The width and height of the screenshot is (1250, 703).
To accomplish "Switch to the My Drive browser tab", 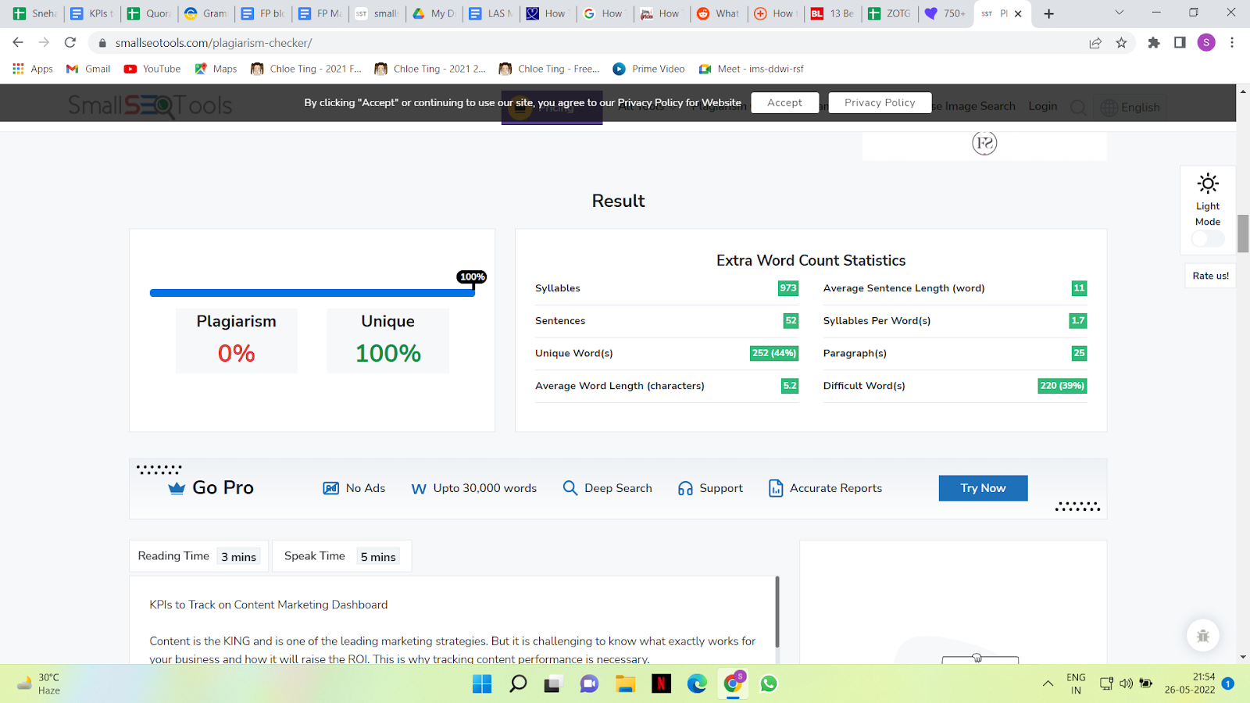I will pyautogui.click(x=434, y=13).
